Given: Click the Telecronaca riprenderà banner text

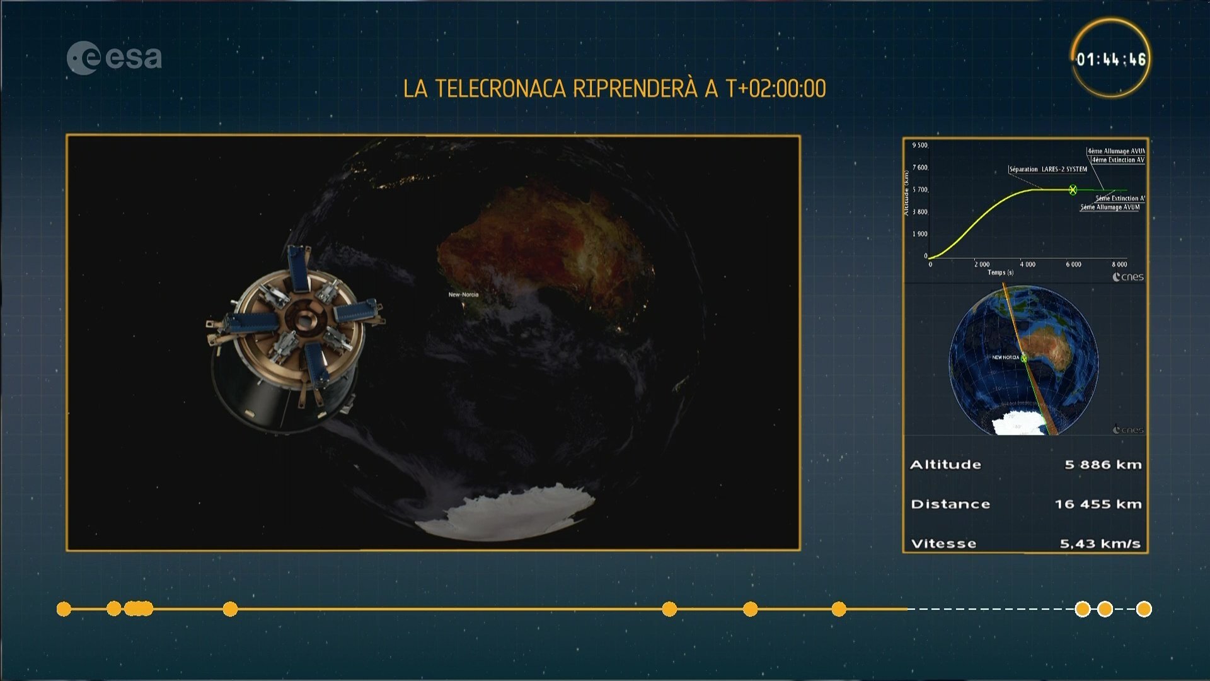Looking at the screenshot, I should 614,89.
